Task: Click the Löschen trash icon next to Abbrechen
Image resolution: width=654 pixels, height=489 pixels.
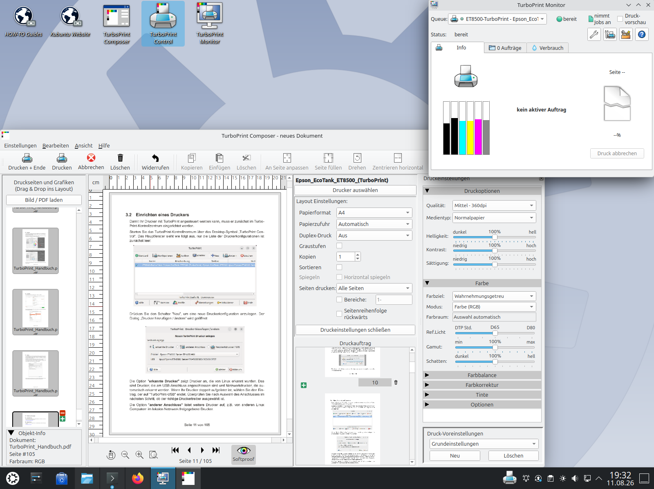Action: click(x=120, y=158)
